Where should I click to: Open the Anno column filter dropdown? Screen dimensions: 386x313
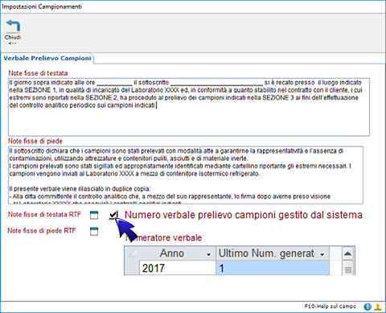[x=208, y=254]
